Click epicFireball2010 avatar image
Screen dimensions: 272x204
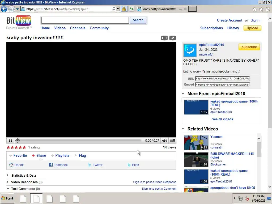click(x=190, y=50)
